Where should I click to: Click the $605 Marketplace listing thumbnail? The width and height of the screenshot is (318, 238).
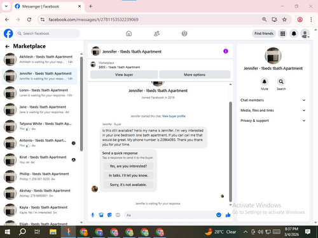pos(93,64)
